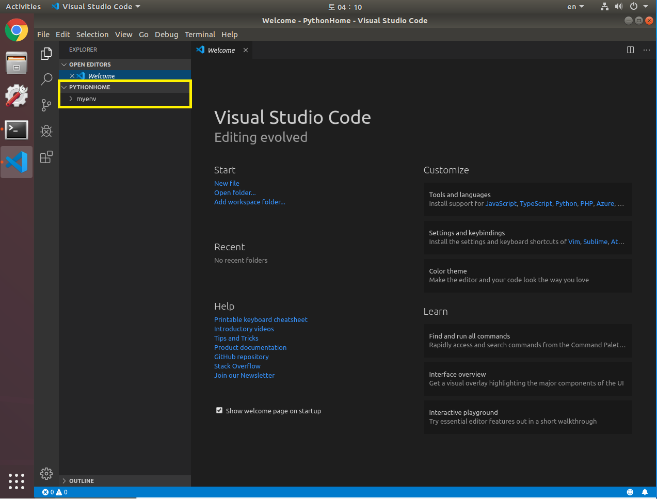Click the volume icon in top bar

619,7
